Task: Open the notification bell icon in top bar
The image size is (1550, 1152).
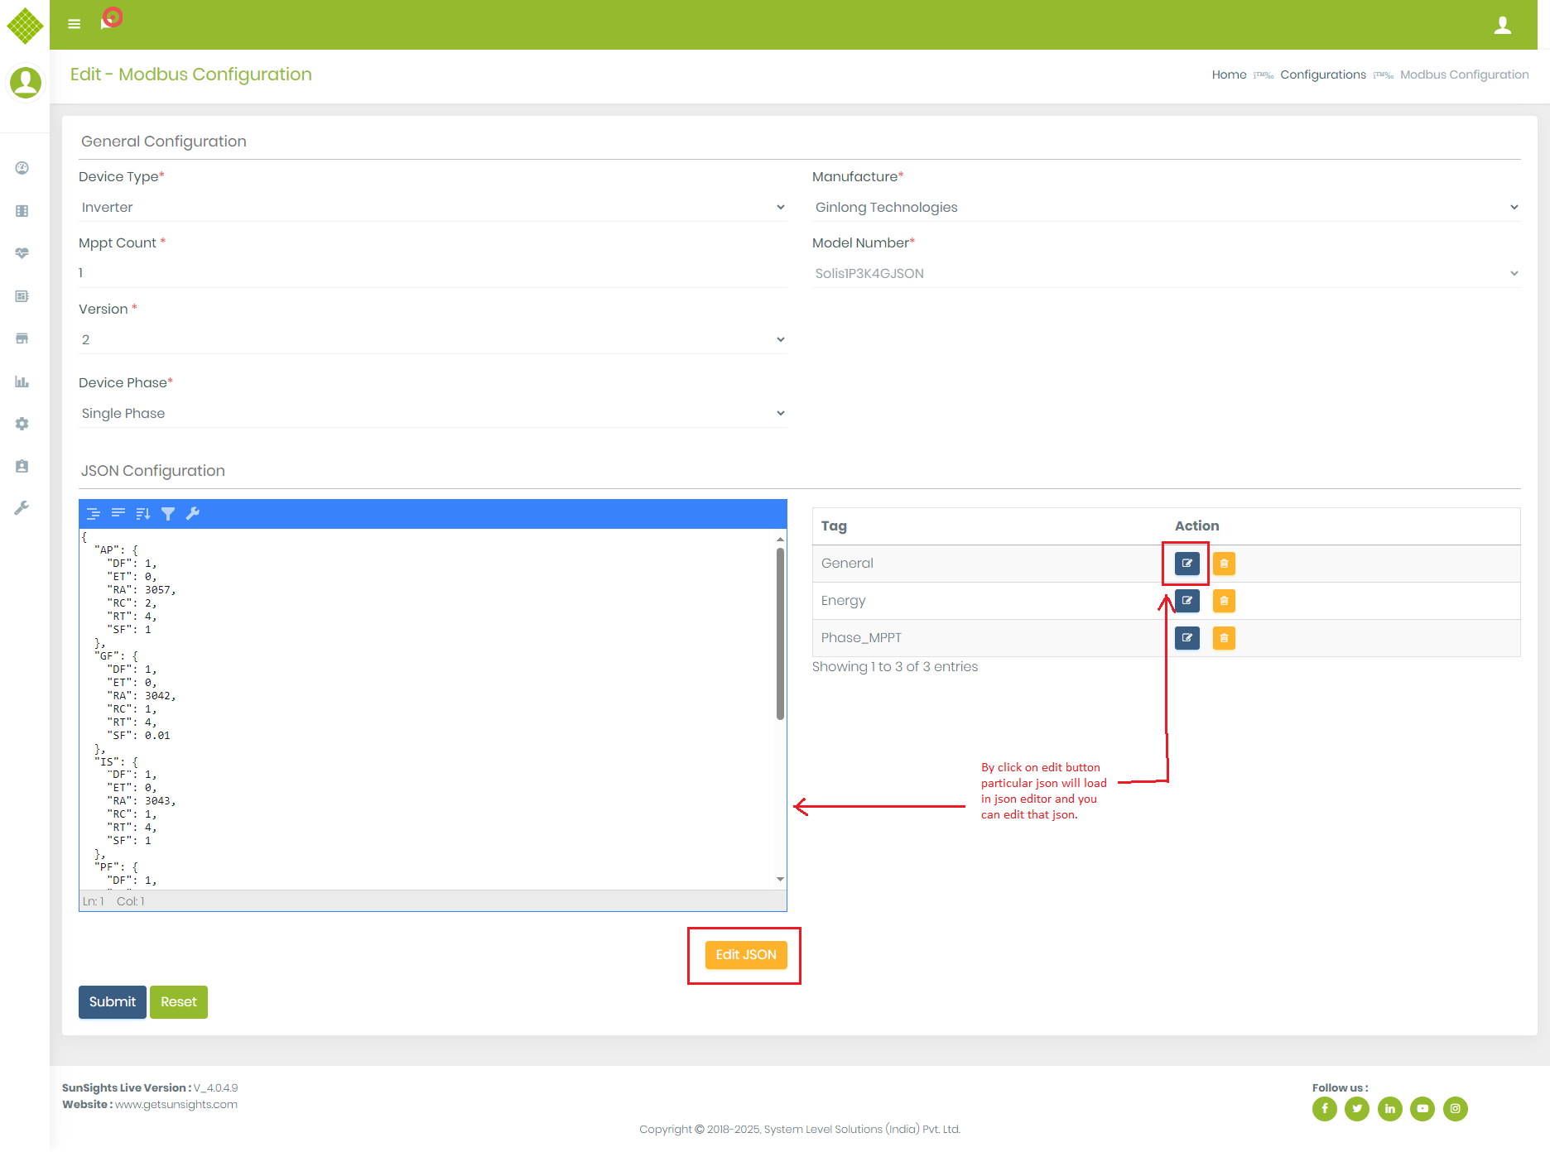Action: coord(109,20)
